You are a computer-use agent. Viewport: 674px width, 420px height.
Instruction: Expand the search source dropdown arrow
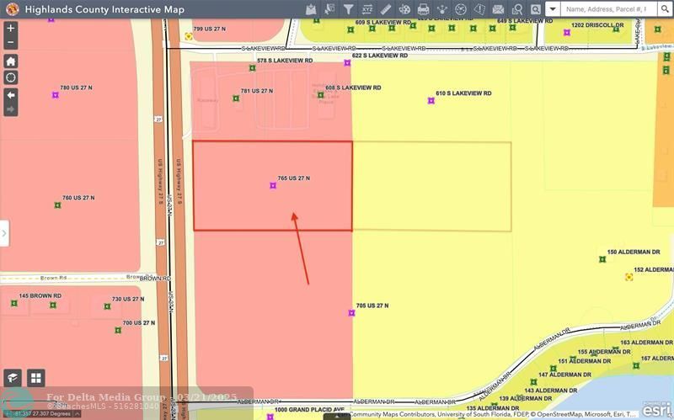pos(553,9)
